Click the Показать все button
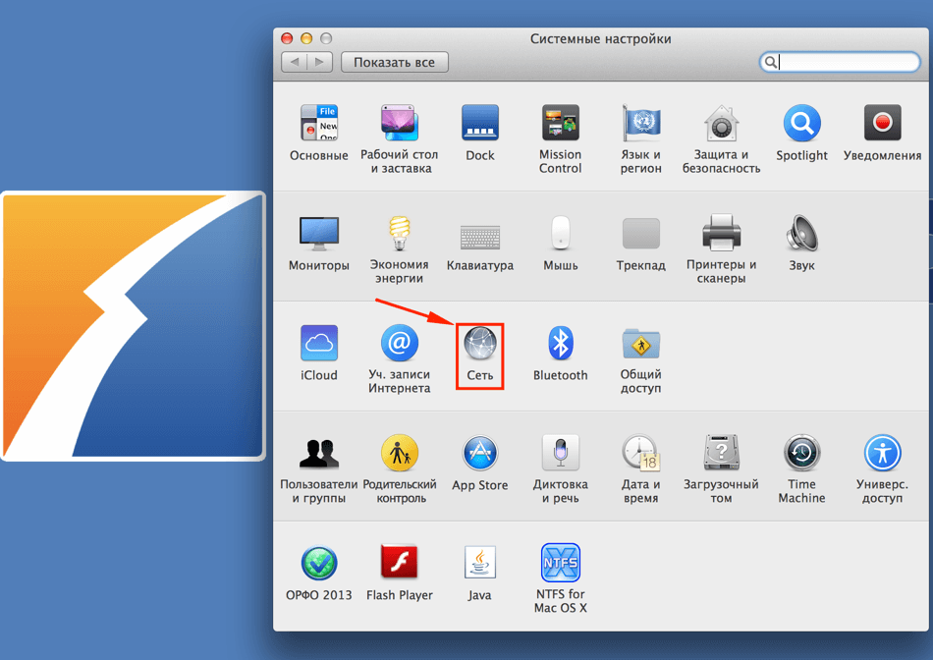Viewport: 933px width, 660px height. click(394, 62)
